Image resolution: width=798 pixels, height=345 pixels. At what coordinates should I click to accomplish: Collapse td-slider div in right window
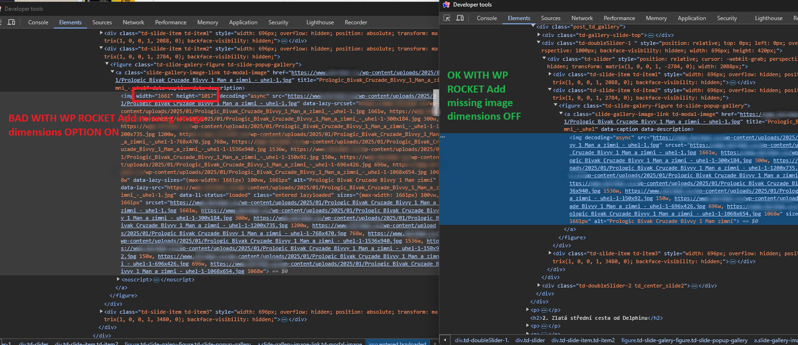pos(544,59)
